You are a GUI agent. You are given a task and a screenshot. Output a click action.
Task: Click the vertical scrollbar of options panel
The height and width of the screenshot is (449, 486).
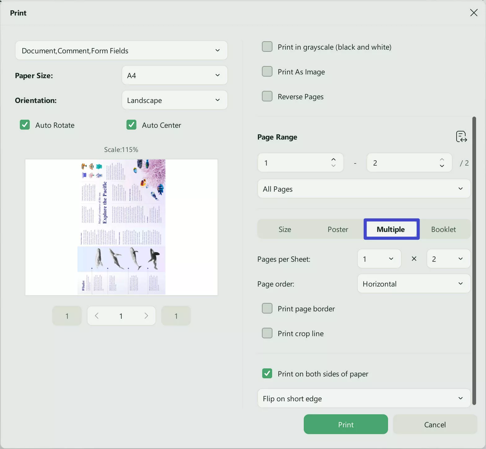coord(474,260)
